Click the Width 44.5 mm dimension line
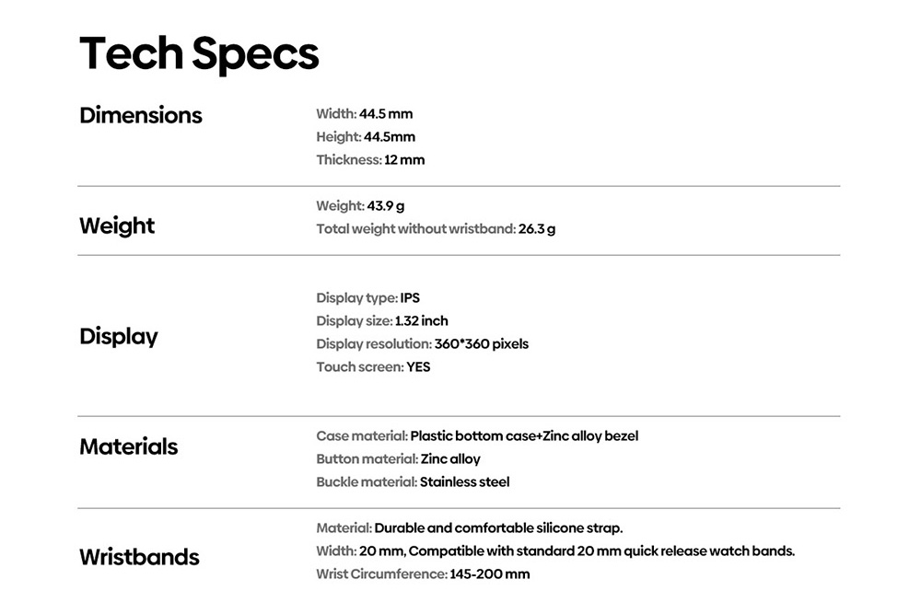Screen dimensions: 921x591 (x=364, y=114)
